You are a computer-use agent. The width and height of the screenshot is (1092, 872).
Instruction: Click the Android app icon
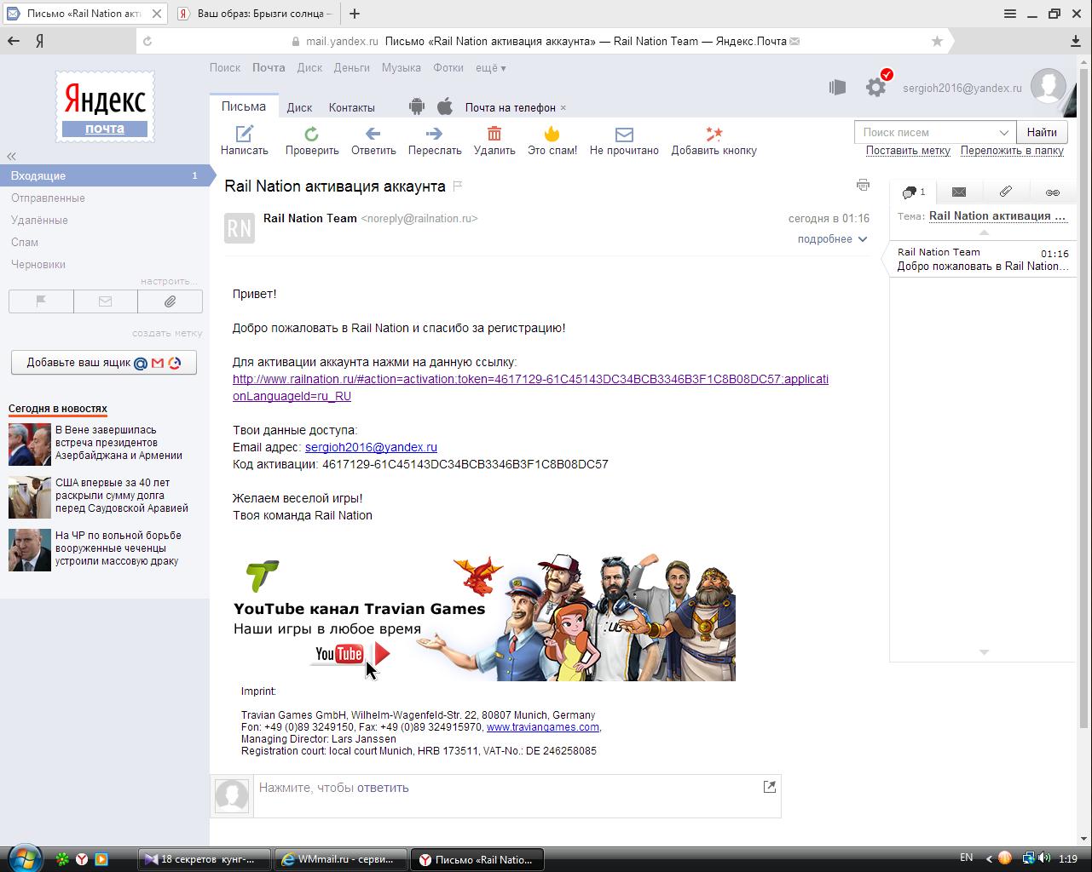coord(416,106)
